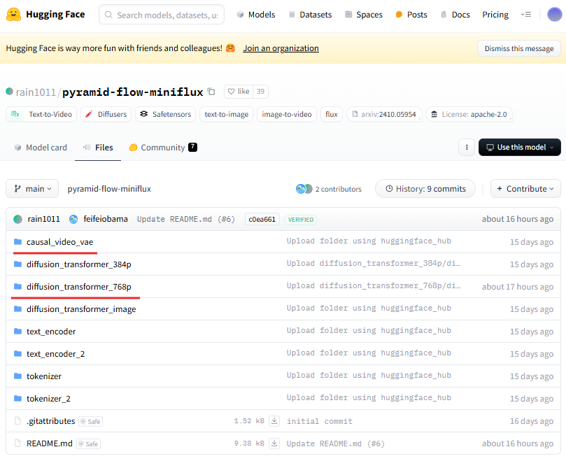Image resolution: width=566 pixels, height=461 pixels.
Task: Copy model name with the copy icon
Action: [x=211, y=92]
